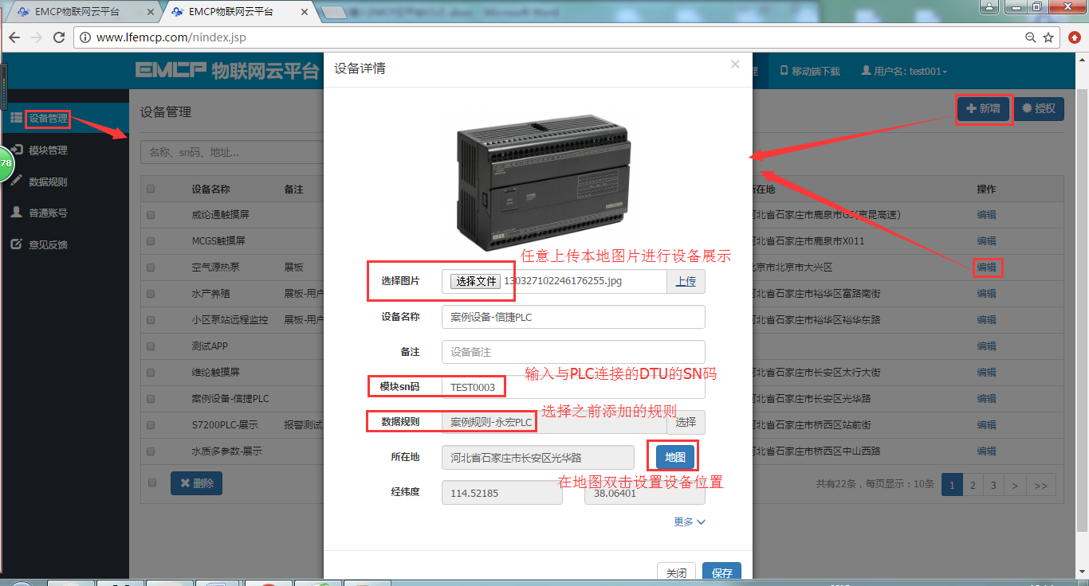Click the 授权 authorize button

(x=1039, y=109)
